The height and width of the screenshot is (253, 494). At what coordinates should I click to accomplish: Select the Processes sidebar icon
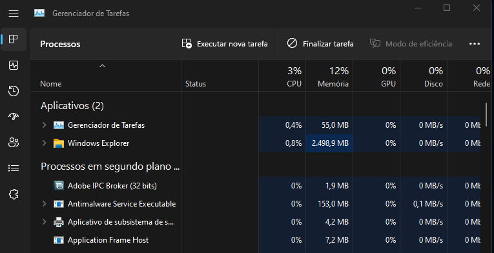click(14, 39)
